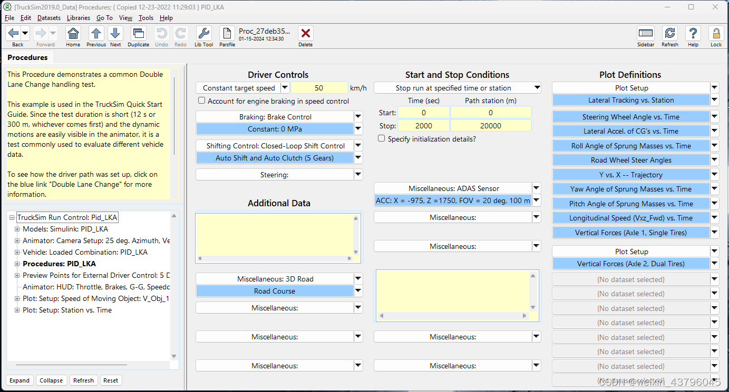The height and width of the screenshot is (392, 729).
Task: Open the File menu
Action: tap(9, 18)
